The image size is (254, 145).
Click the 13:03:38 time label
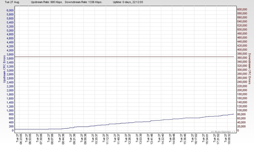pos(140,139)
